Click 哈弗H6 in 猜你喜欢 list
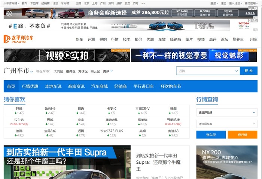This screenshot has height=179, width=262. tap(50, 109)
